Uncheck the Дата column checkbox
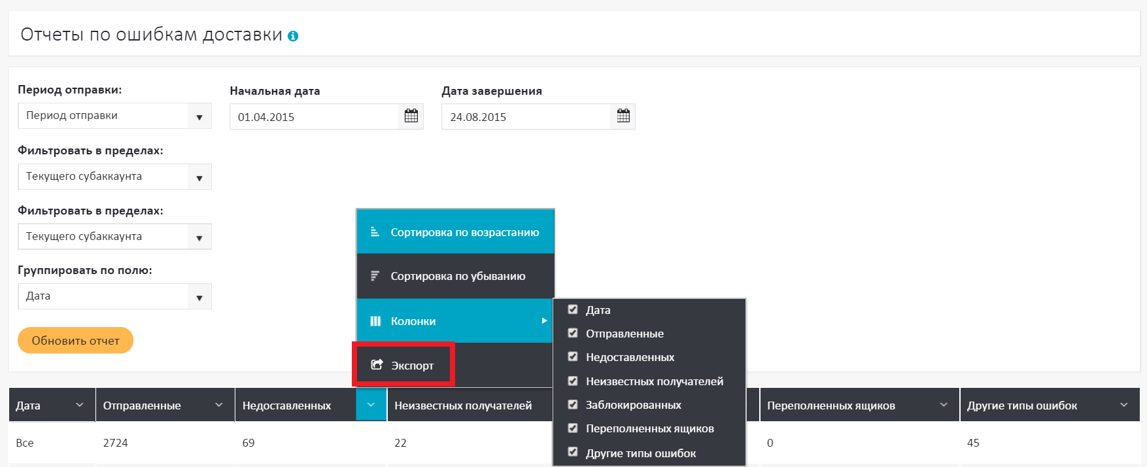This screenshot has height=467, width=1147. click(573, 309)
